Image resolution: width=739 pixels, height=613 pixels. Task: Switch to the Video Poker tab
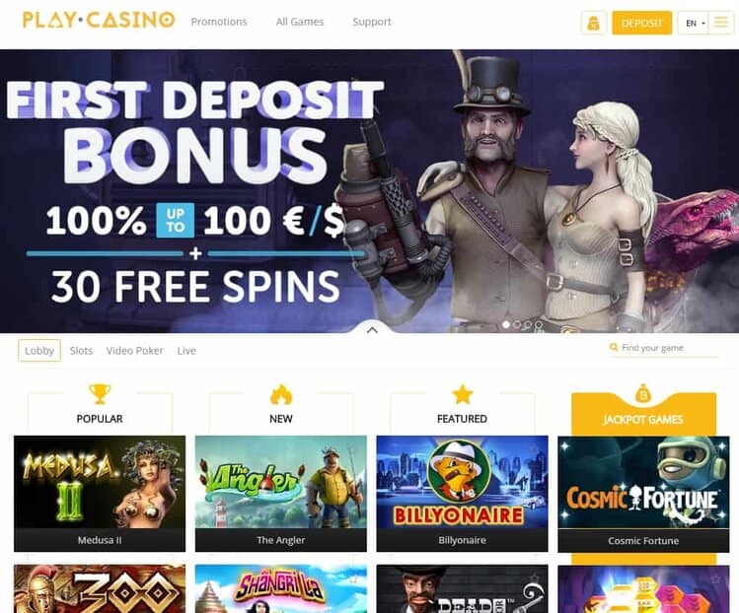tap(135, 350)
